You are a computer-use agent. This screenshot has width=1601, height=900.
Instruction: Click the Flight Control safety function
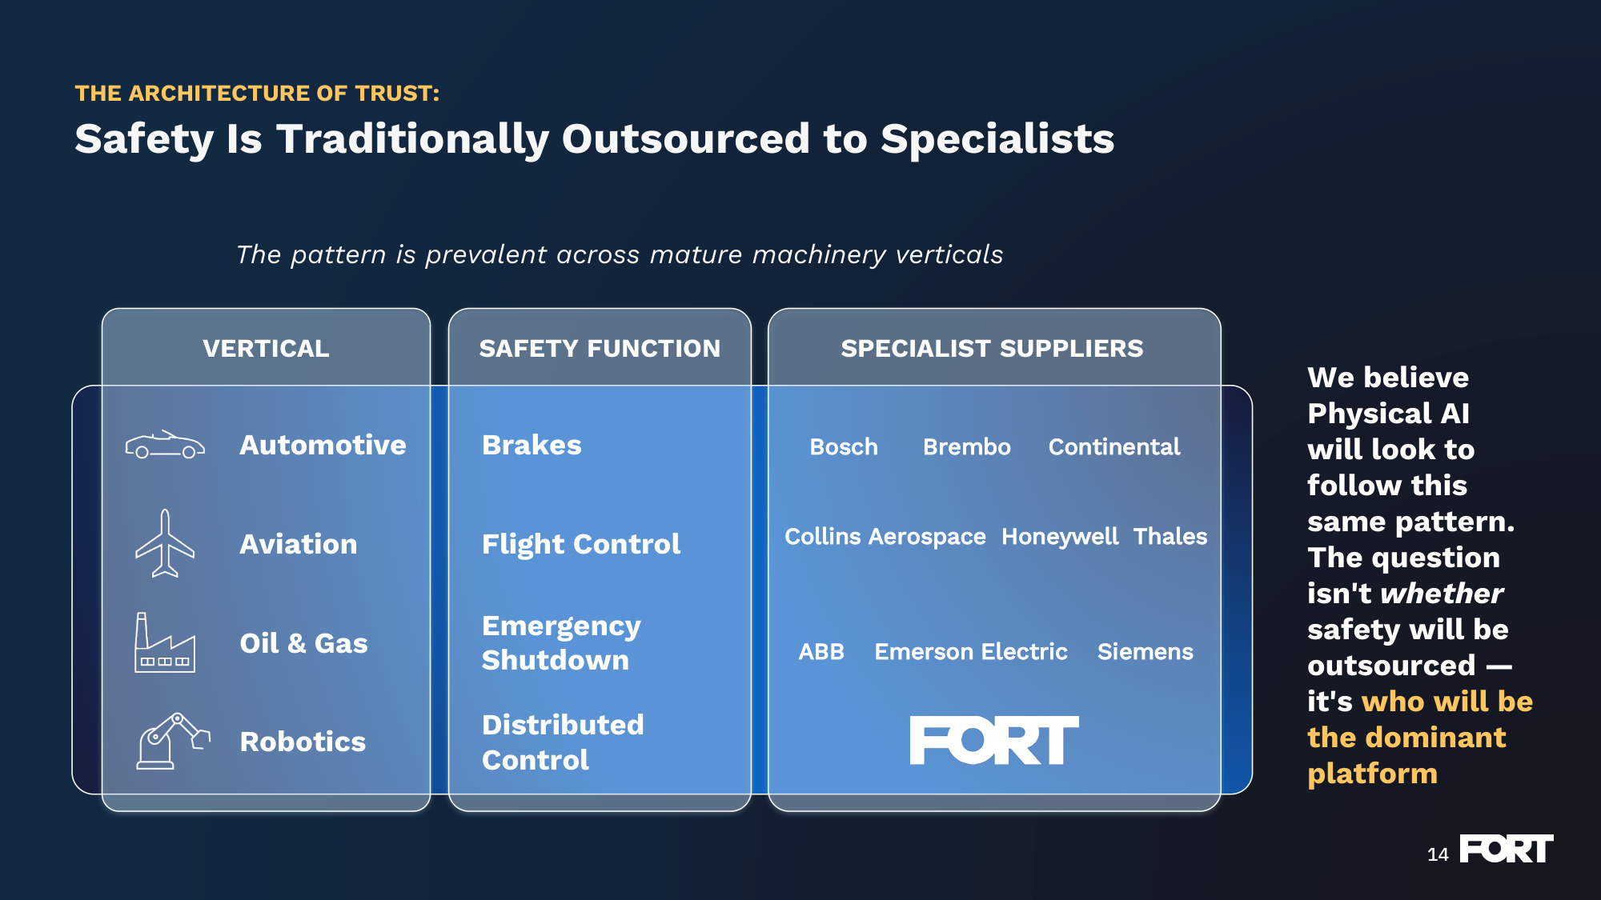581,544
